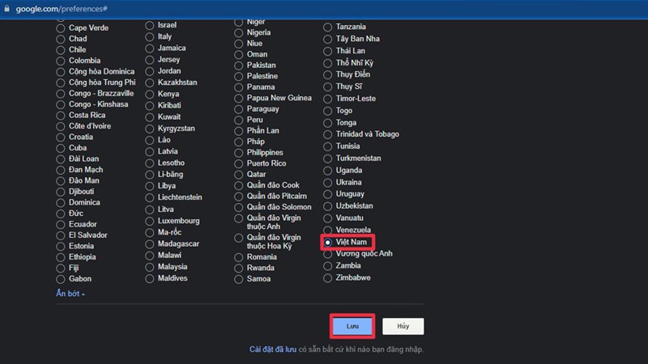
Task: Select Ethiopia radio button
Action: 61,257
